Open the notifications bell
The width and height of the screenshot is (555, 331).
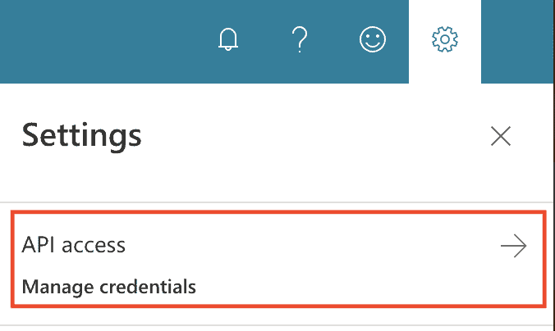click(228, 39)
